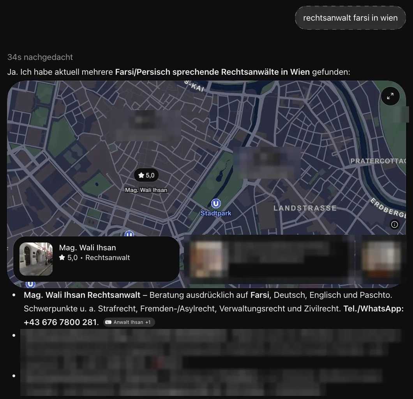Open the Anwalt Ihsan +1 source chip
This screenshot has width=413, height=399.
[129, 322]
